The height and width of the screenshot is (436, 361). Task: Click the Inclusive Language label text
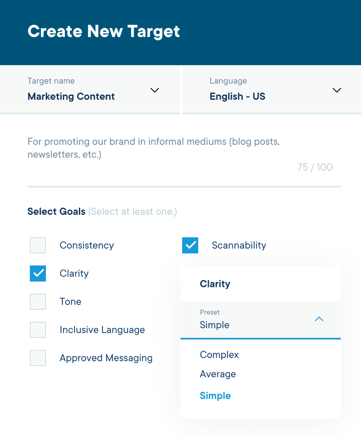[102, 330]
